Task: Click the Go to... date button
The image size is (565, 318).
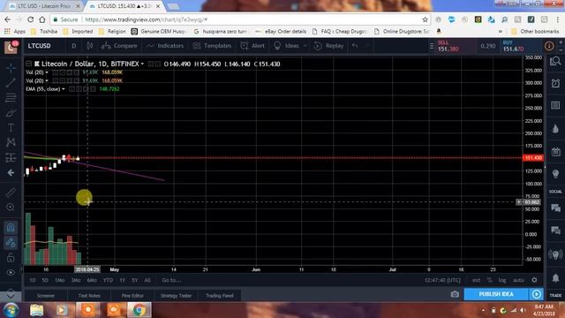Action: (x=171, y=280)
